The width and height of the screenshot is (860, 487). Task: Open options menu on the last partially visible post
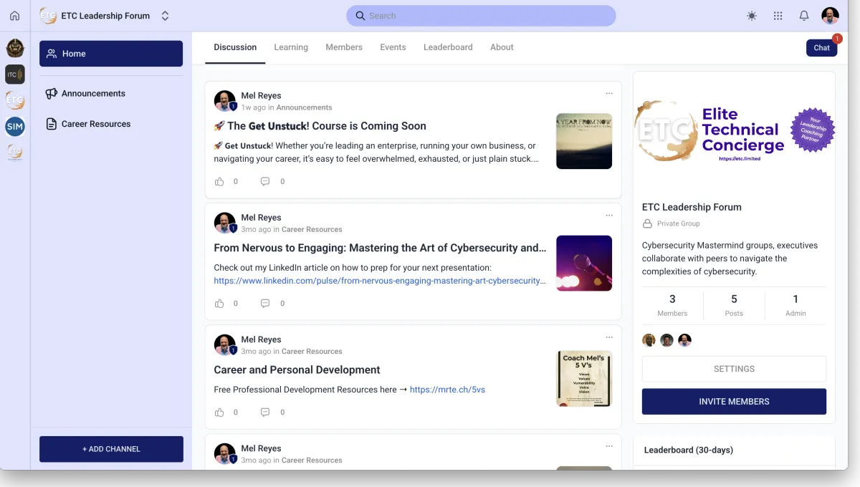609,446
